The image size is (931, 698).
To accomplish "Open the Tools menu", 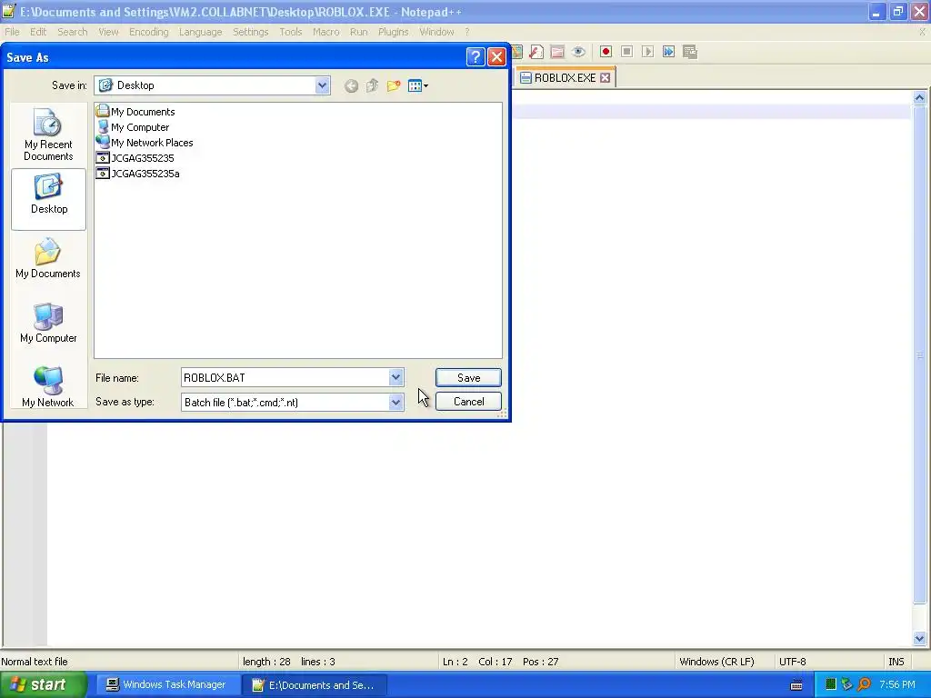I will (x=291, y=32).
